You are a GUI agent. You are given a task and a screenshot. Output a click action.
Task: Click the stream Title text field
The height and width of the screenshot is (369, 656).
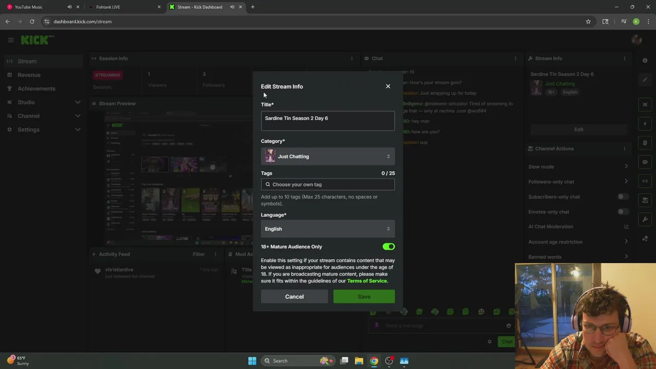327,121
